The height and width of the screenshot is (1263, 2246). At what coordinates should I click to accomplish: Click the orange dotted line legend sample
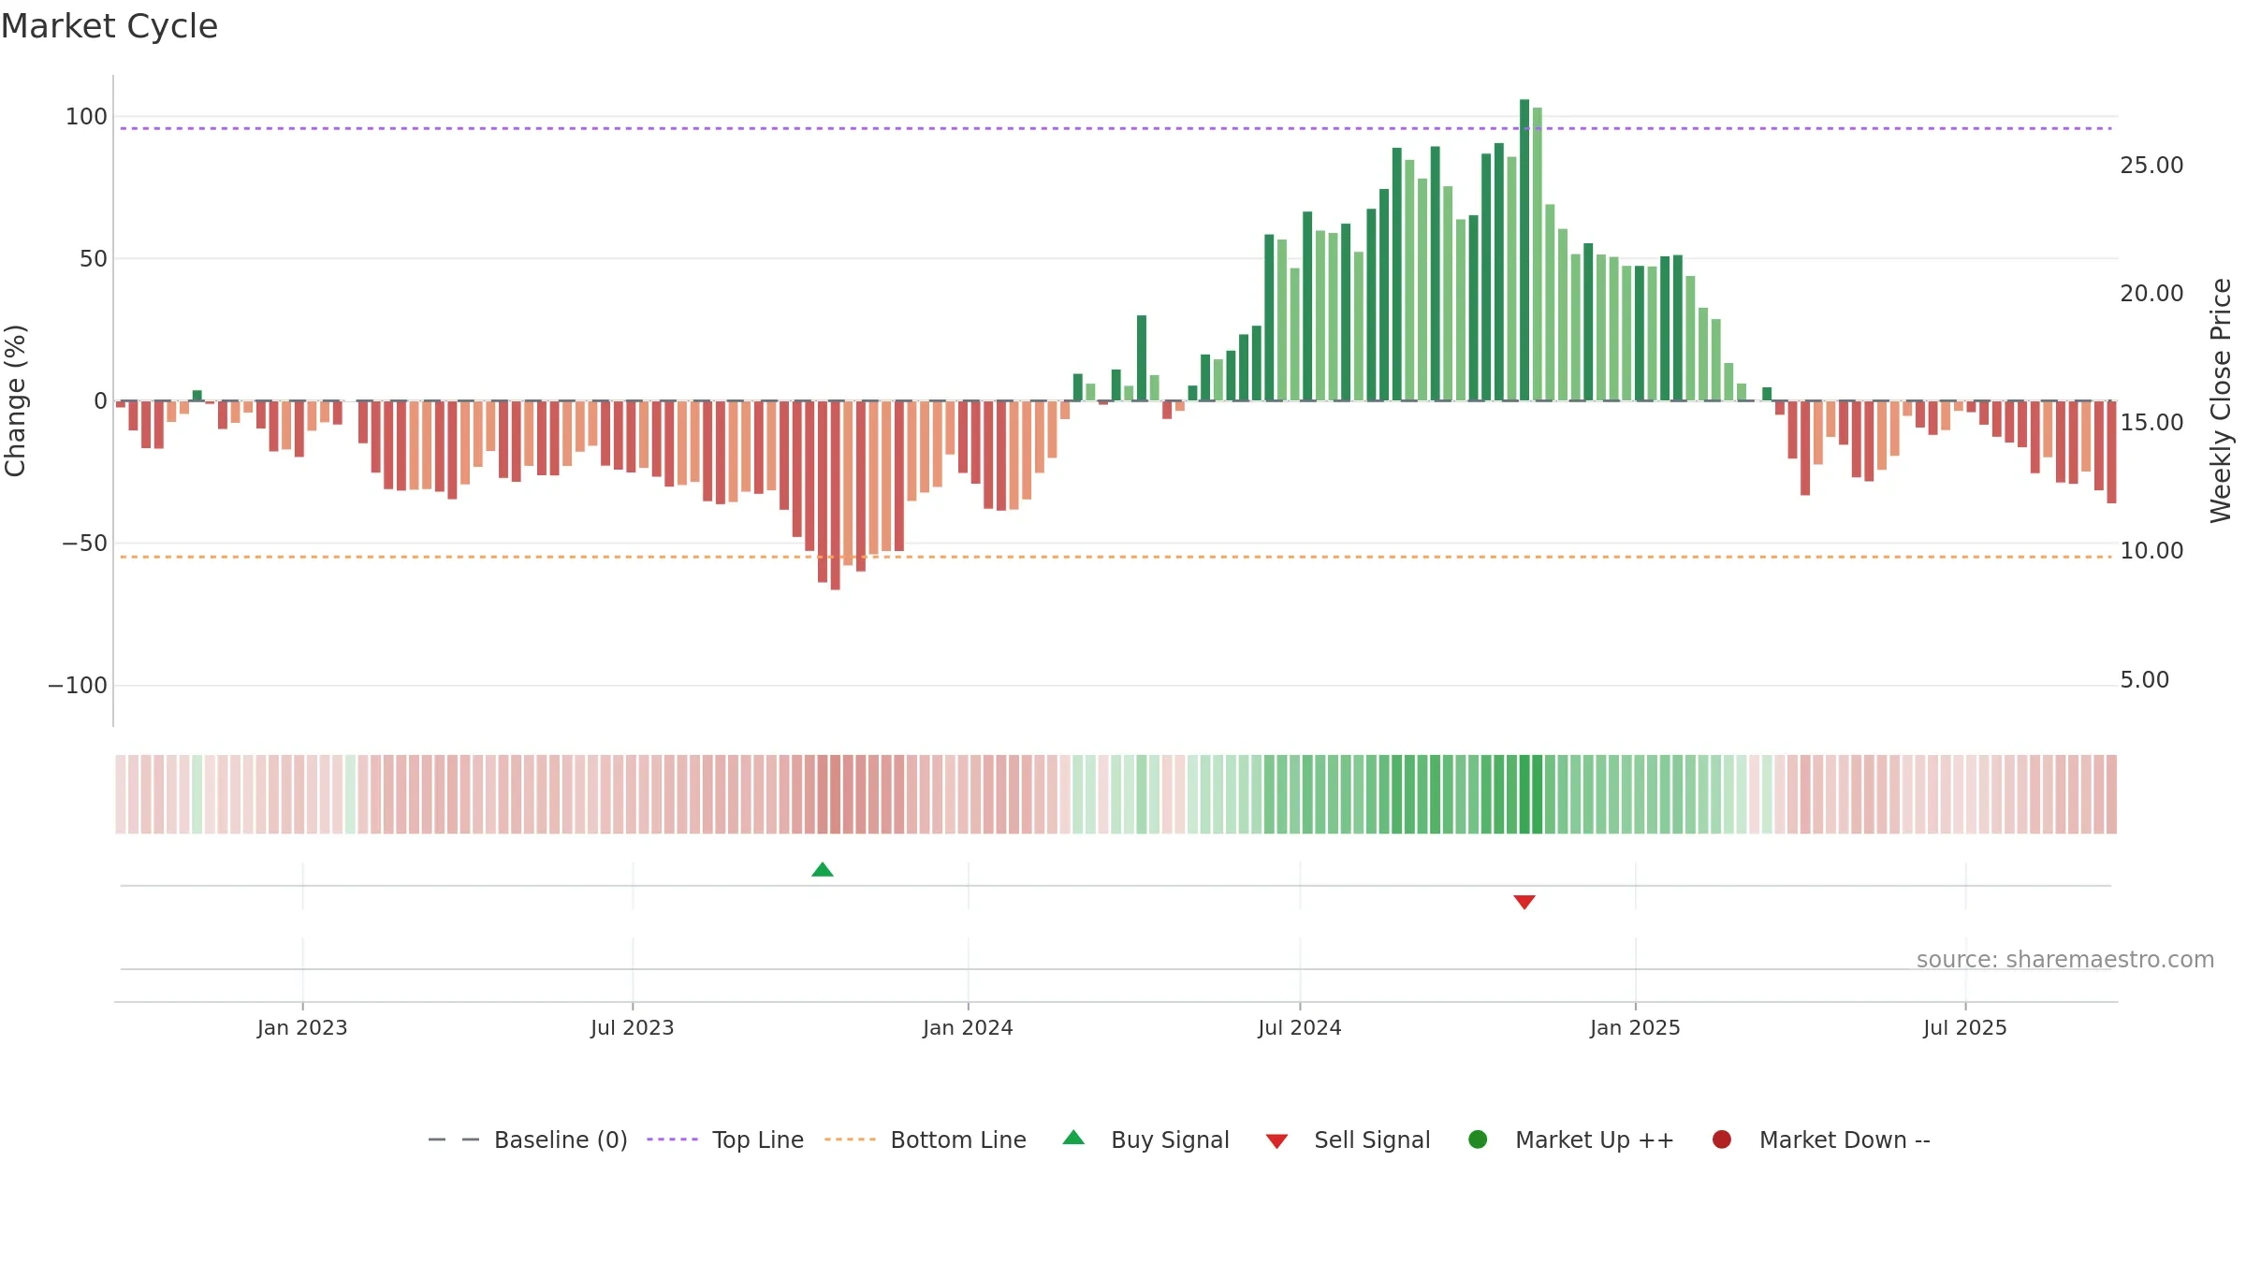850,1140
